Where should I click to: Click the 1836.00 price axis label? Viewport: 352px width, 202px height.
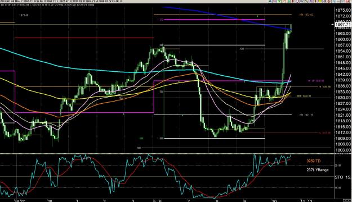point(343,86)
